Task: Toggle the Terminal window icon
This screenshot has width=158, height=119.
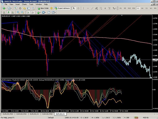Action: point(29,8)
